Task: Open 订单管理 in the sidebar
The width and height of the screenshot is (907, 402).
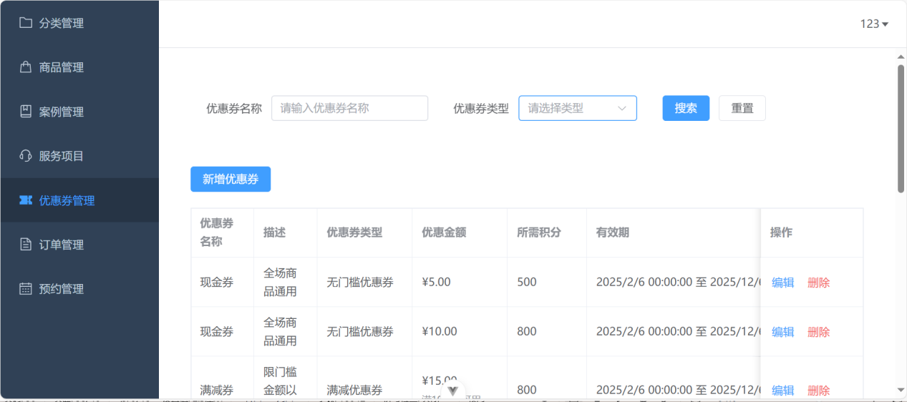Action: point(79,245)
